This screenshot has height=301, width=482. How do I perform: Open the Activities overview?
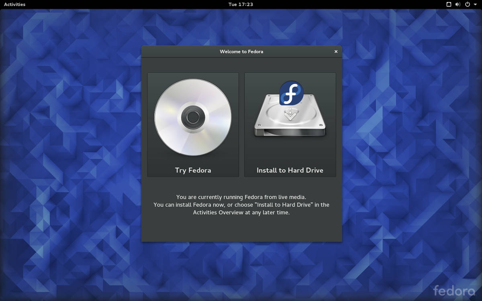14,4
